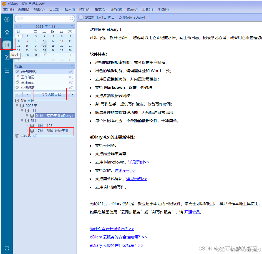
Task: Click the 2023 年 1 月 calendar header
Action: 45,26
